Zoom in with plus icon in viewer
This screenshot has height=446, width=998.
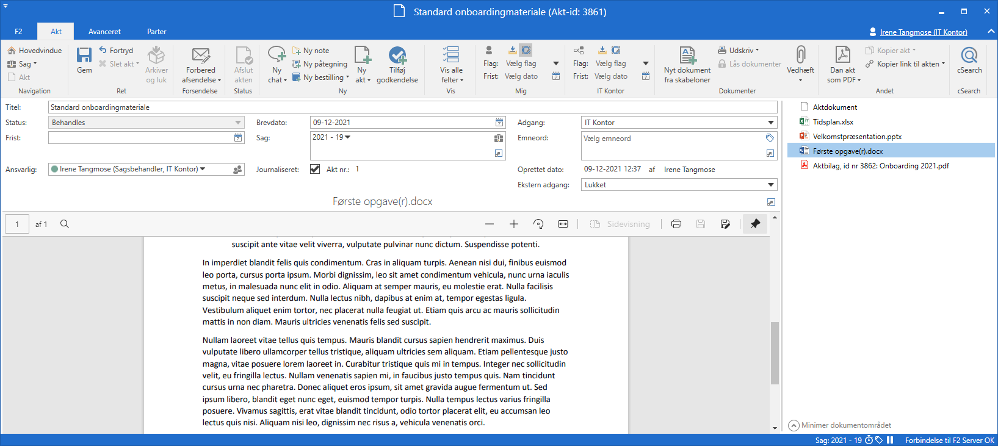(514, 224)
